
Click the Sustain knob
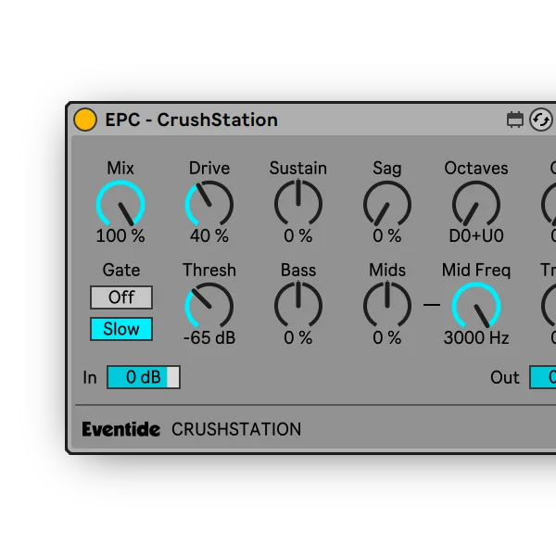298,203
